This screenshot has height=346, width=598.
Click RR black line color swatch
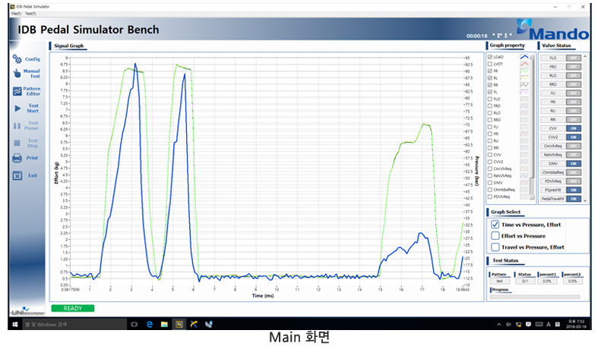tap(524, 85)
